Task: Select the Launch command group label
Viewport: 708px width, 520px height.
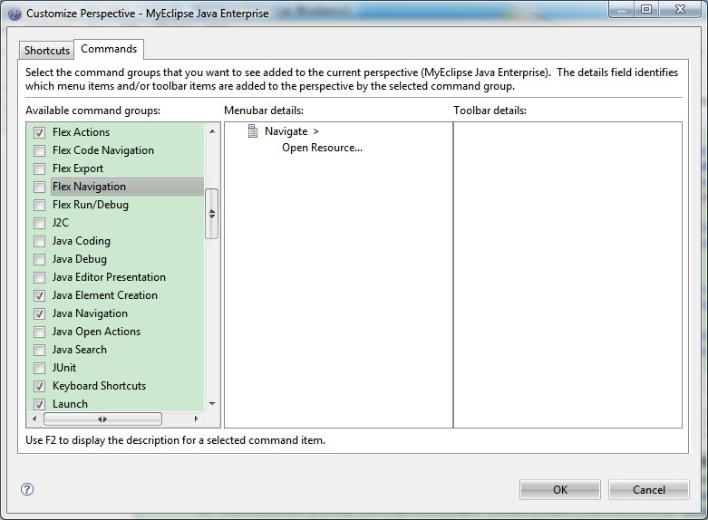Action: 70,404
